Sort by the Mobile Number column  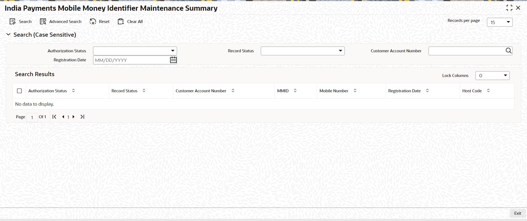point(355,91)
